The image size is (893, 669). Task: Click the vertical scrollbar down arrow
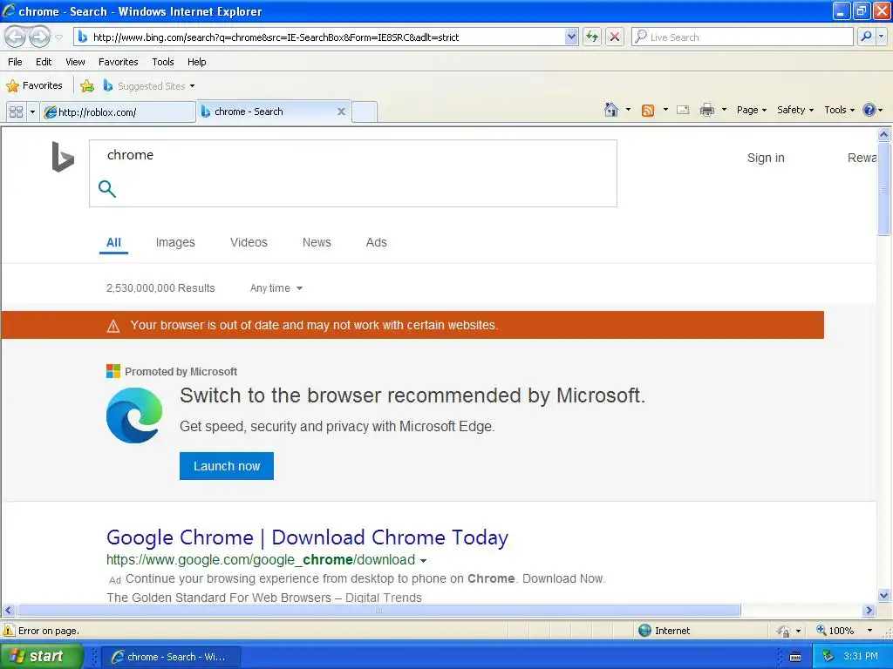pyautogui.click(x=884, y=596)
